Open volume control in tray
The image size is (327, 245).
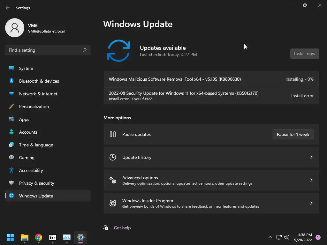(287, 237)
